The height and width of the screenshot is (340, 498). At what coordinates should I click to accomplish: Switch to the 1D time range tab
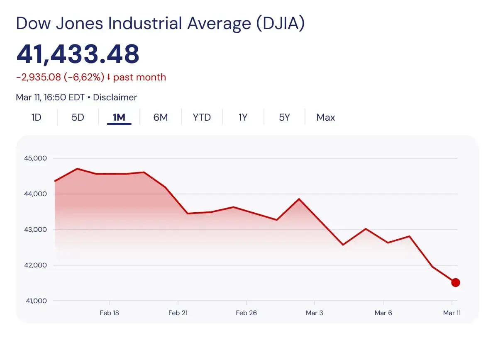36,117
